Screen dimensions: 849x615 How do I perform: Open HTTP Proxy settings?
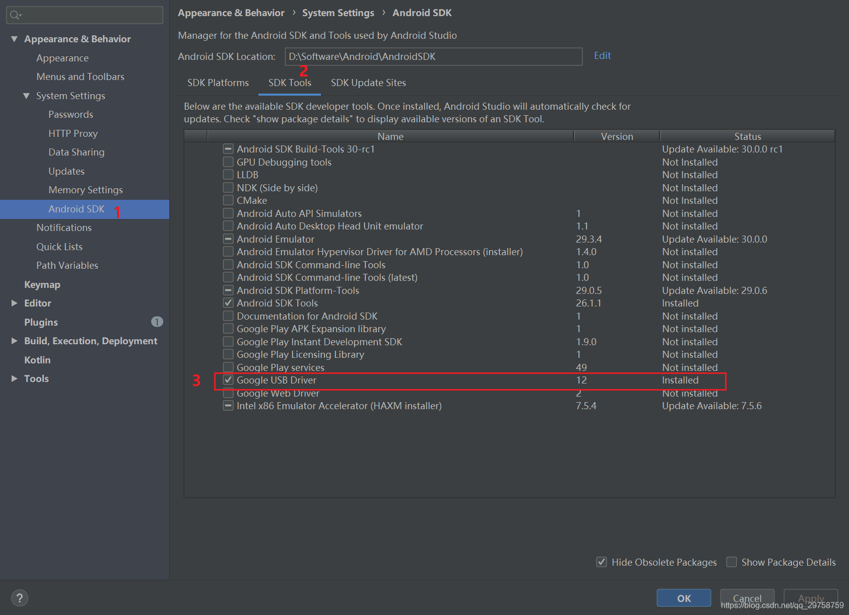73,133
